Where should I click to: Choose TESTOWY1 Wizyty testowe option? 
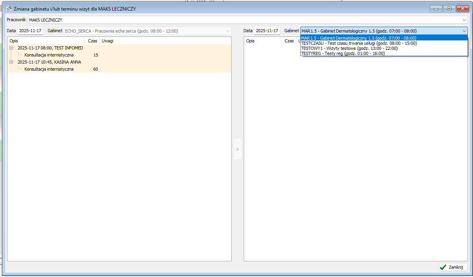pos(349,48)
